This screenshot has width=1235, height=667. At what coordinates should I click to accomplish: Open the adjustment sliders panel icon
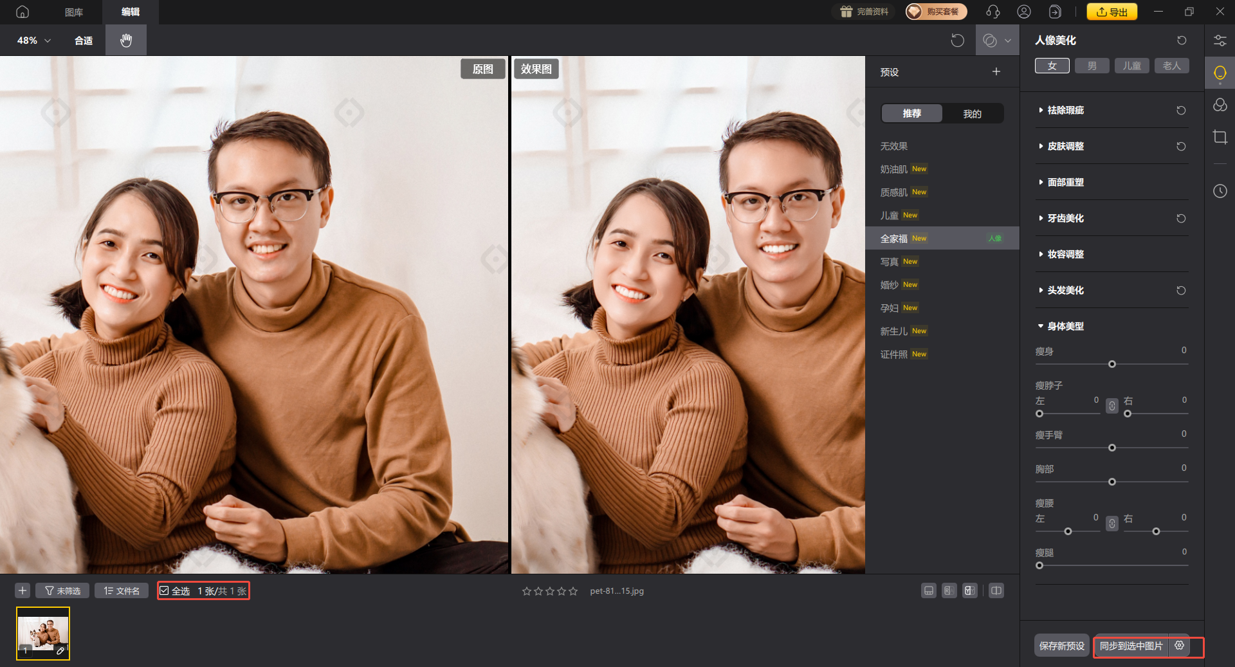click(x=1220, y=41)
